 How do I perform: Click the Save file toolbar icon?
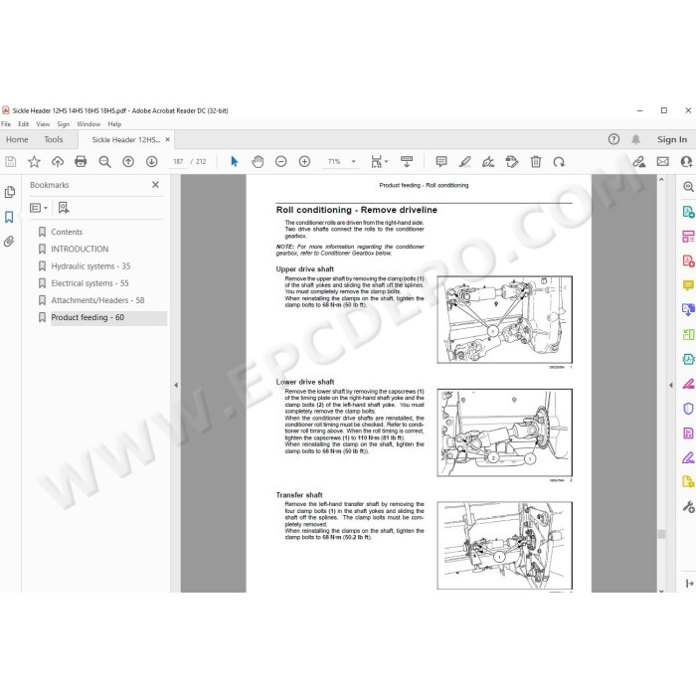tap(11, 161)
